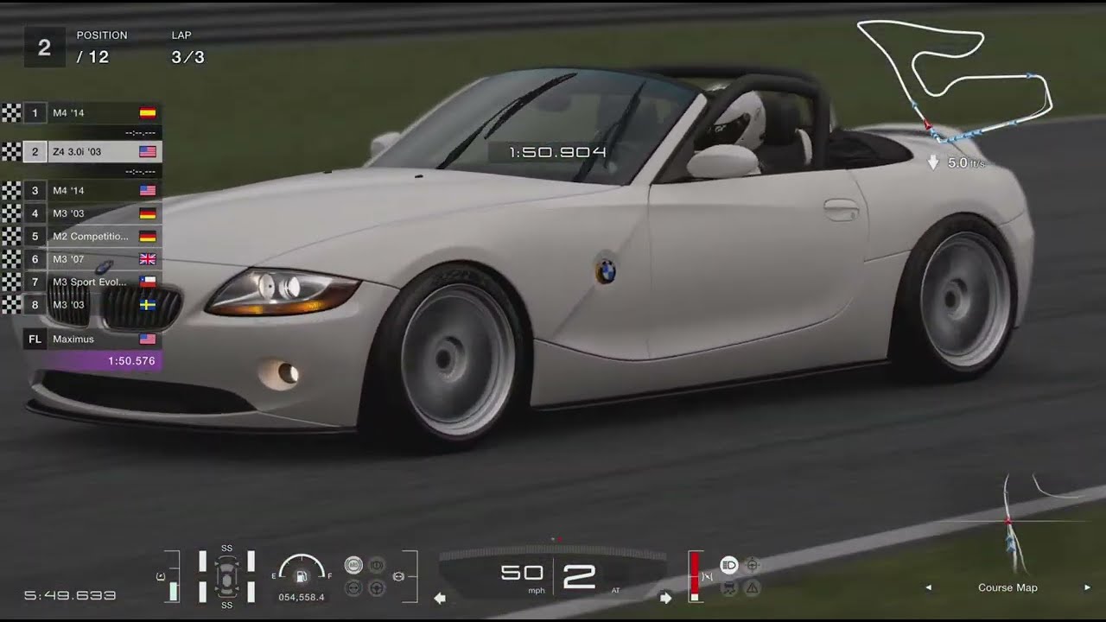Click the checkered flag beside position 1
This screenshot has height=622, width=1106.
click(11, 112)
